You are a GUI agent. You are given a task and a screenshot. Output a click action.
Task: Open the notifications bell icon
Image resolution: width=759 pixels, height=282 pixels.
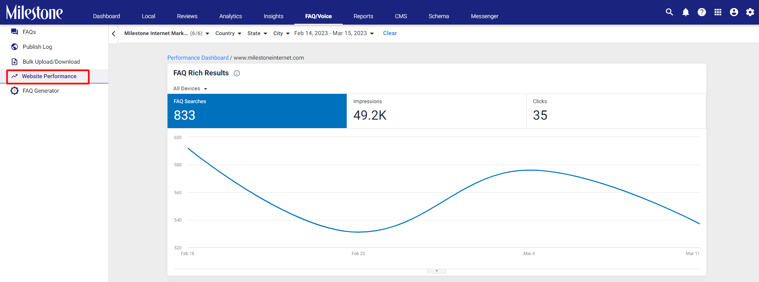[x=686, y=12]
